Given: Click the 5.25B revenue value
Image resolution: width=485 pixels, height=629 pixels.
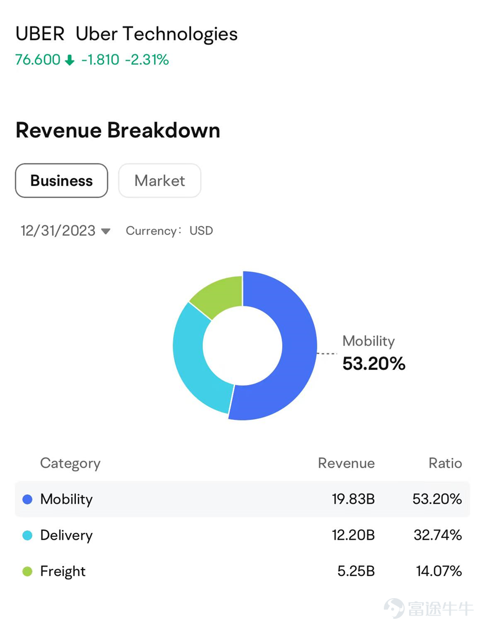Looking at the screenshot, I should click(356, 571).
